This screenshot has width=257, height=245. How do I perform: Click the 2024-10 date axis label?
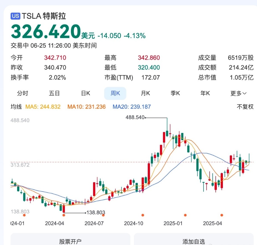click(134, 223)
